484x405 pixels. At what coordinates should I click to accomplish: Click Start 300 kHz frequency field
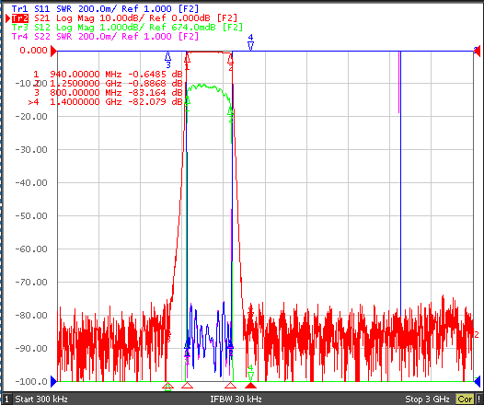[41, 399]
